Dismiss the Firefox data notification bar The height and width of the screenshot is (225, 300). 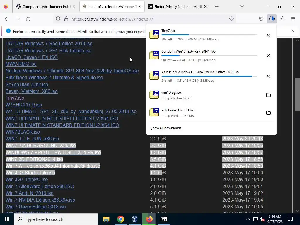click(x=293, y=31)
